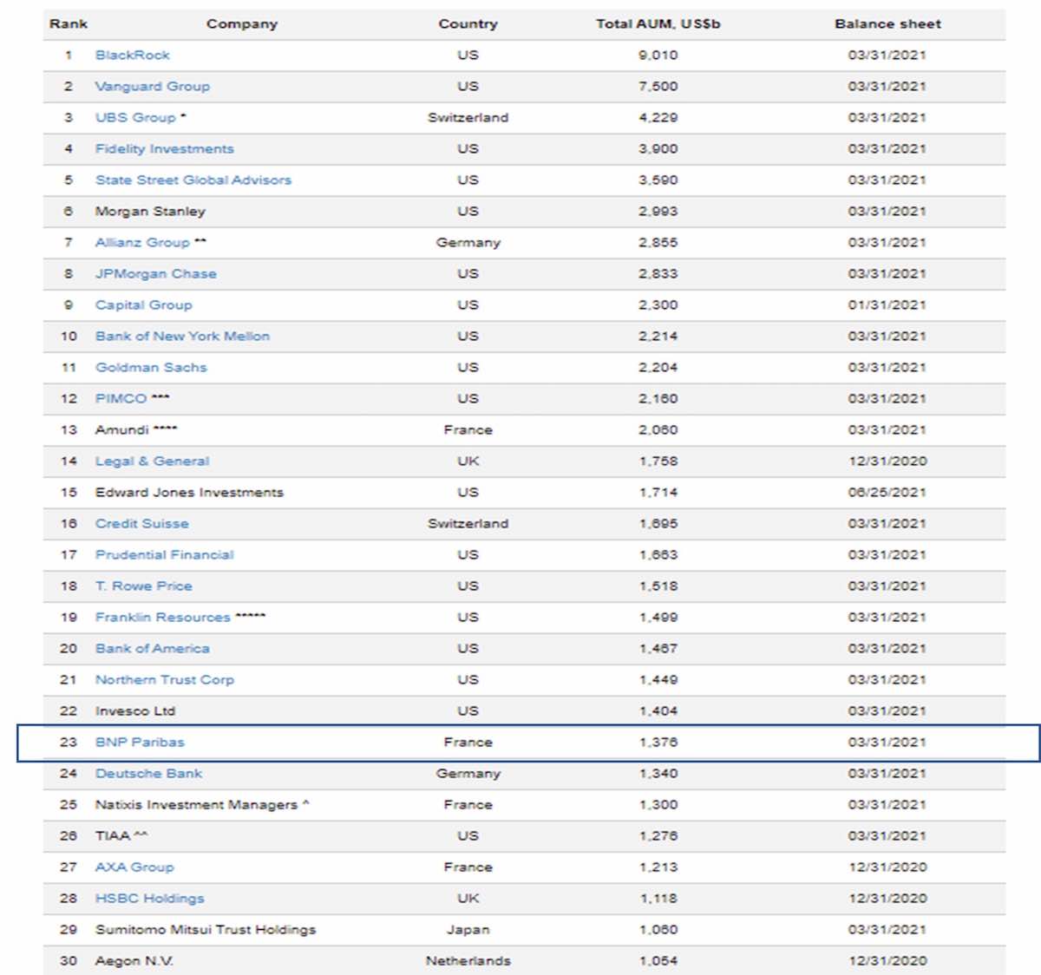This screenshot has width=1041, height=975.
Task: Click the UBS Group link
Action: (135, 117)
